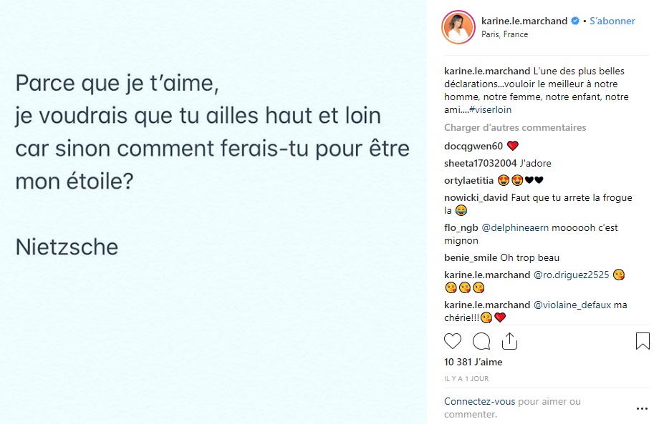
Task: Load more comments with Charger d'autres commentaires
Action: coord(515,127)
